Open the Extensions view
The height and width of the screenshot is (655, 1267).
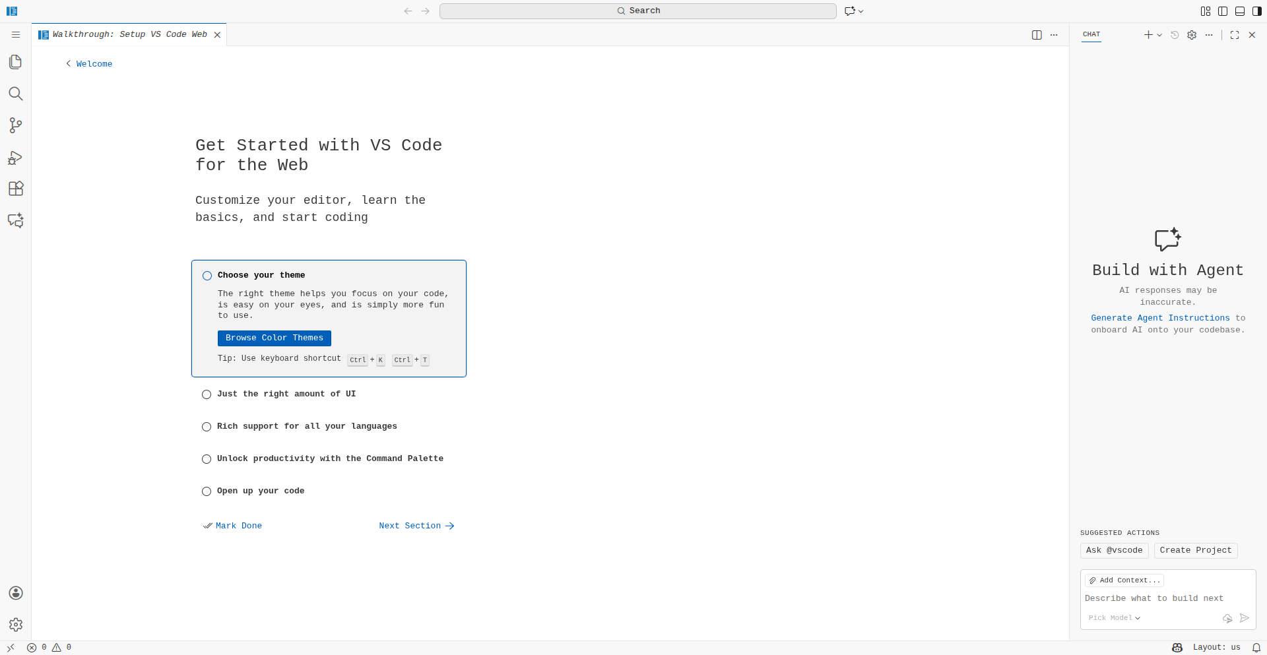(x=16, y=189)
